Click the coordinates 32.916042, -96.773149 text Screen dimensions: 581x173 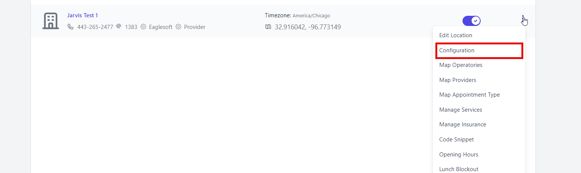(x=308, y=27)
